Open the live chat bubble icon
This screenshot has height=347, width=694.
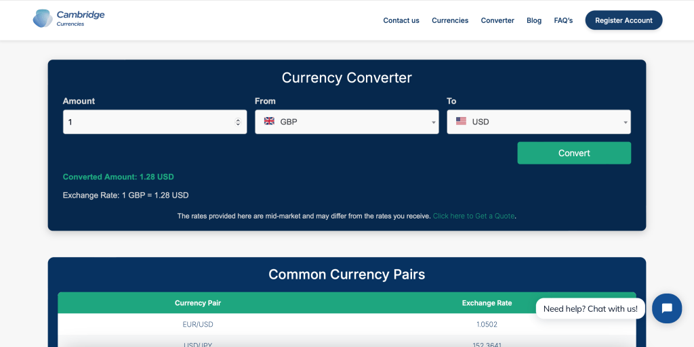click(x=666, y=308)
